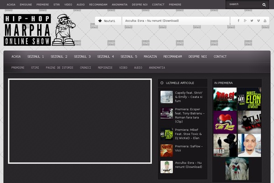This screenshot has width=274, height=183.
Task: Open ACASA in main navigation
Action: point(16,57)
